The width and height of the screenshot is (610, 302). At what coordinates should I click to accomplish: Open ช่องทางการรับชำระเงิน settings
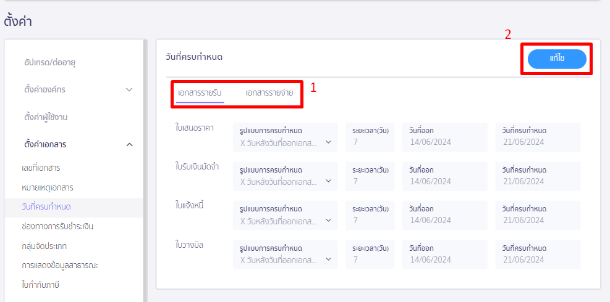(57, 227)
